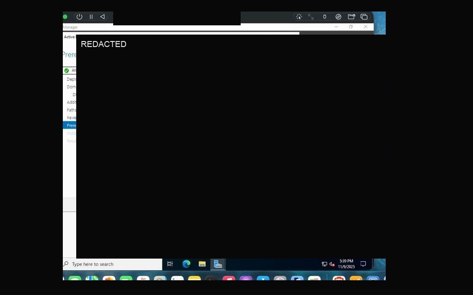473x295 pixels.
Task: Click the green status dot in VM toolbar
Action: tap(65, 17)
